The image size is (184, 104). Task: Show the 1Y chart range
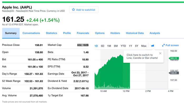[130, 46]
